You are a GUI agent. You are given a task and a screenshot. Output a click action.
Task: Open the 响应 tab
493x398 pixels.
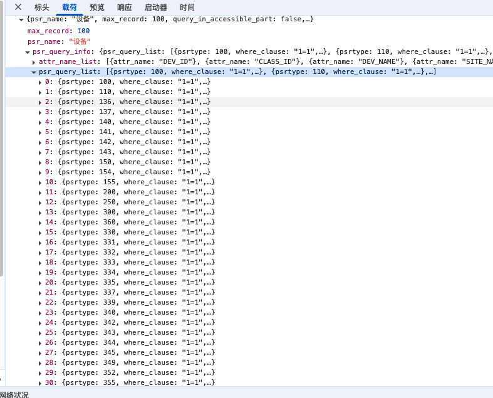125,8
